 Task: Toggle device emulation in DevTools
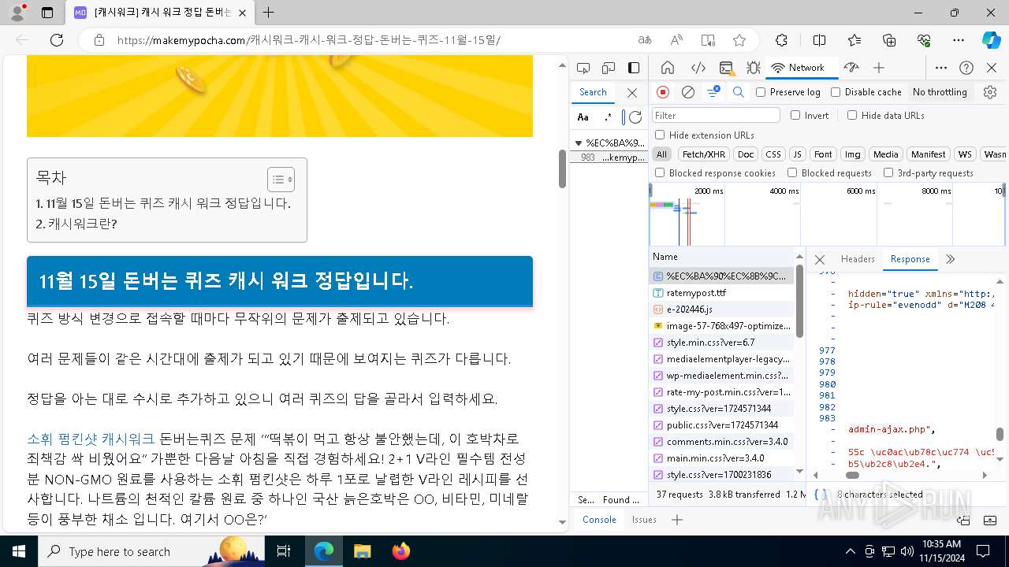click(609, 68)
